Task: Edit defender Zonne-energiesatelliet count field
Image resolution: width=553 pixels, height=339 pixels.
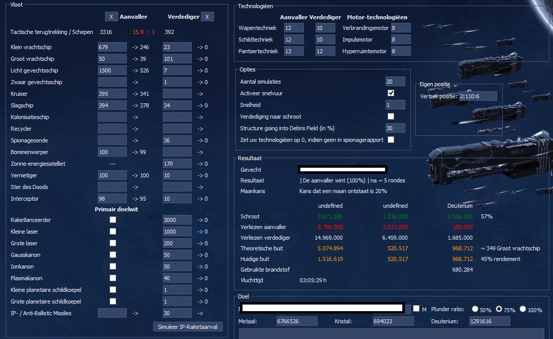Action: coord(177,164)
